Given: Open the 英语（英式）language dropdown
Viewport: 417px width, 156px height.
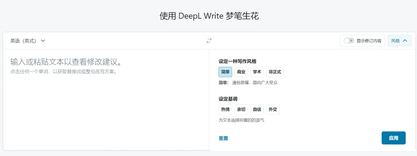Looking at the screenshot, I should tap(28, 41).
